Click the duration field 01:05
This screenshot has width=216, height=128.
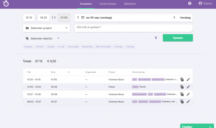coord(64,18)
